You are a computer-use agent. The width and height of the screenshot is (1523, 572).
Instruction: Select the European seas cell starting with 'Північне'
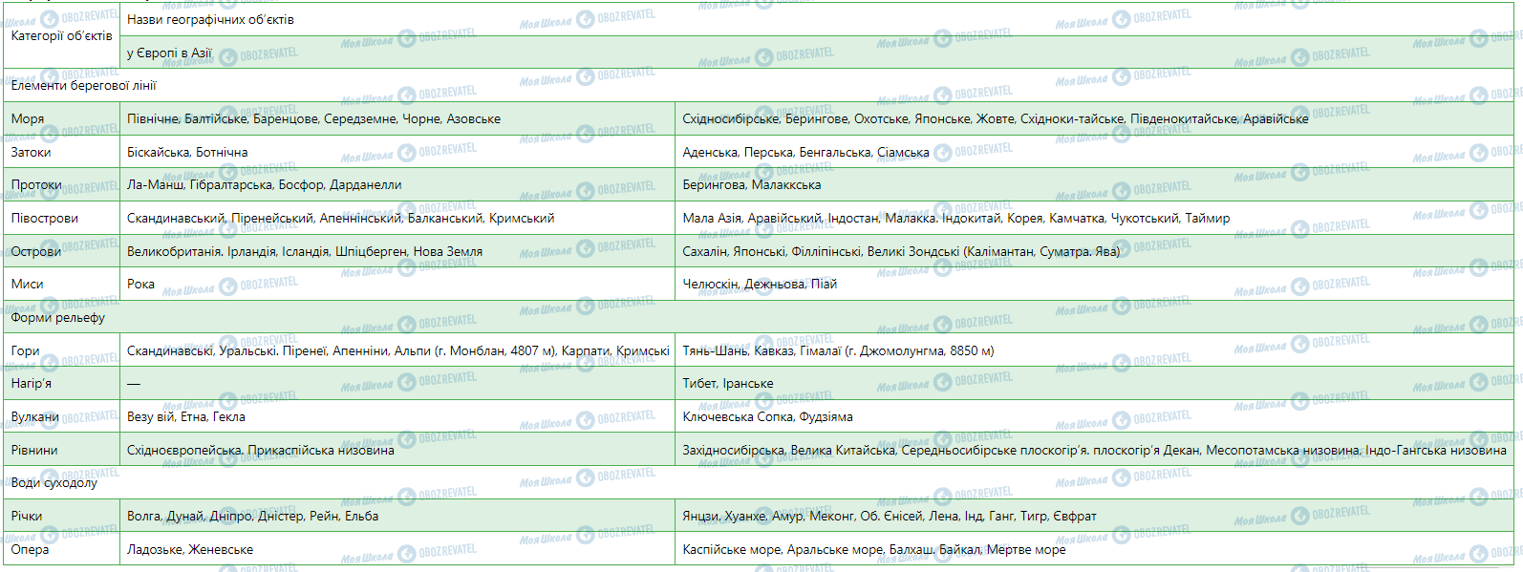(313, 119)
